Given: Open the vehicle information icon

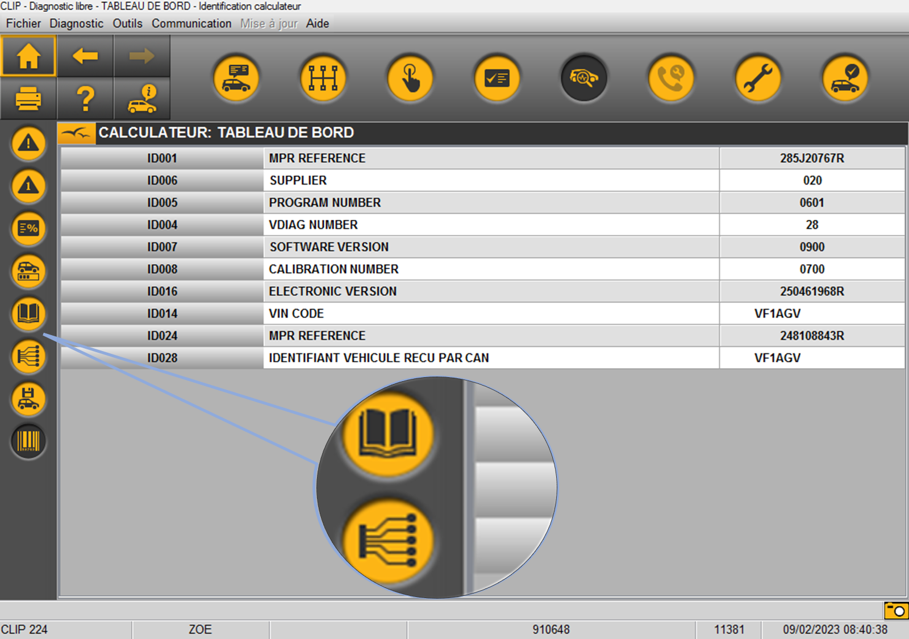Looking at the screenshot, I should coord(142,99).
